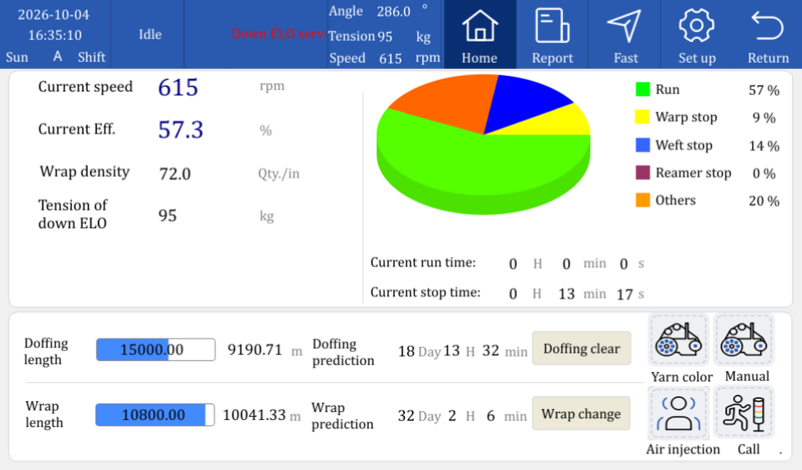802x470 pixels.
Task: Click the Call operator icon
Action: click(x=744, y=414)
